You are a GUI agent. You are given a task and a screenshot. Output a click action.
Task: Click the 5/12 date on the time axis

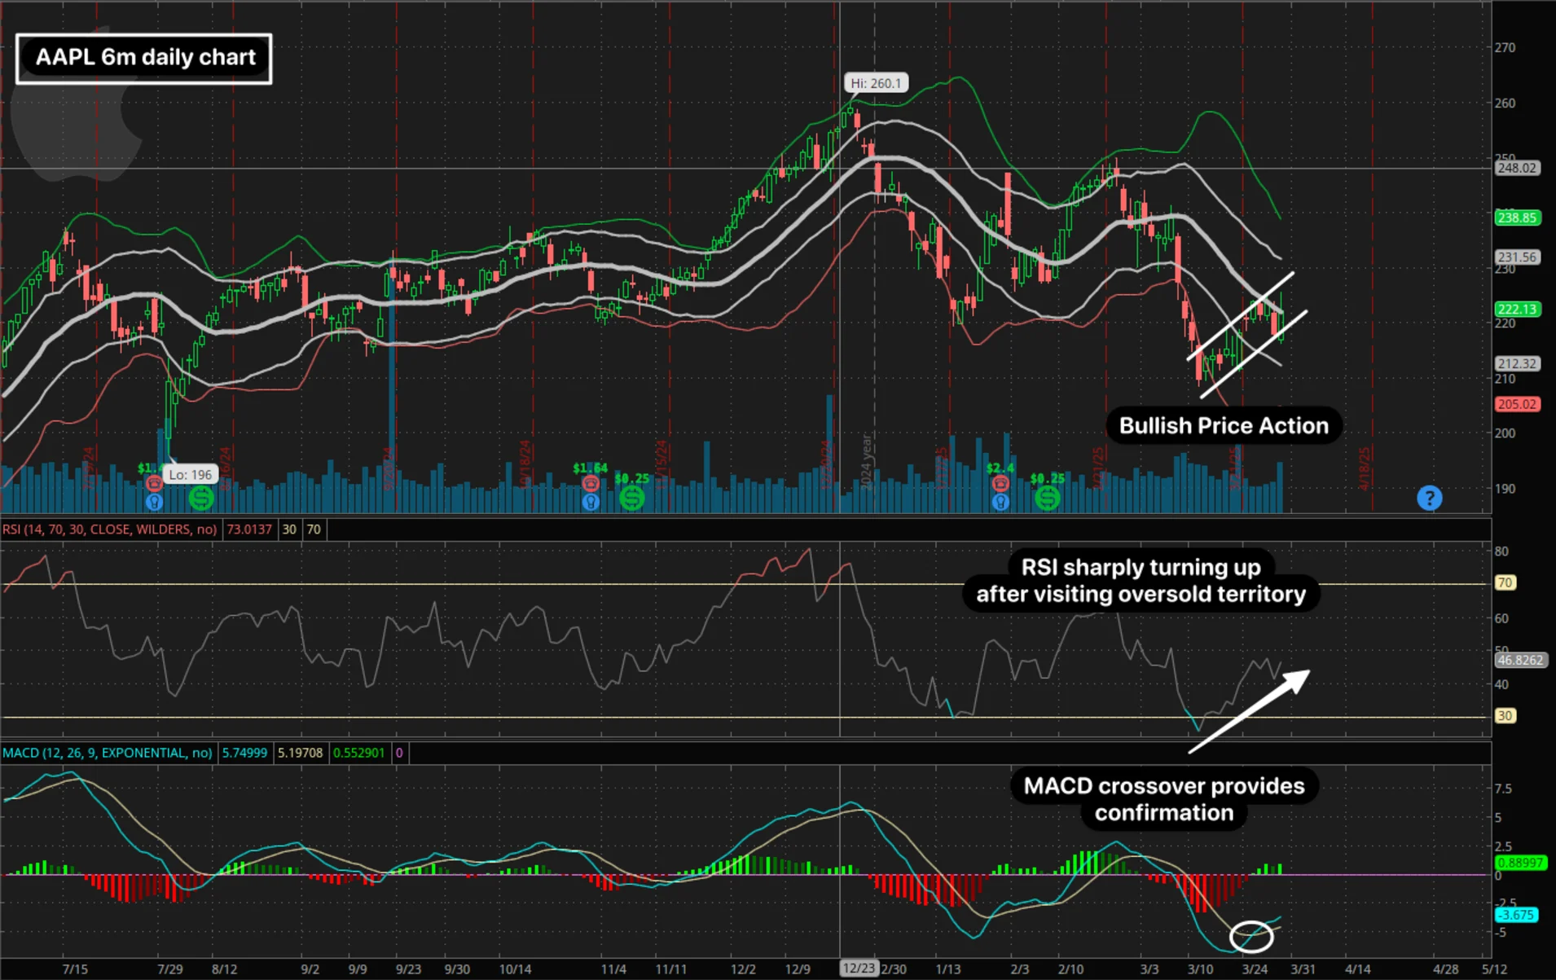[x=1494, y=969]
